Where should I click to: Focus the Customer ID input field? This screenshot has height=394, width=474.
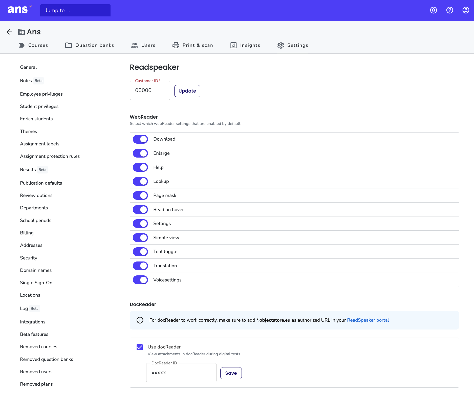click(150, 90)
